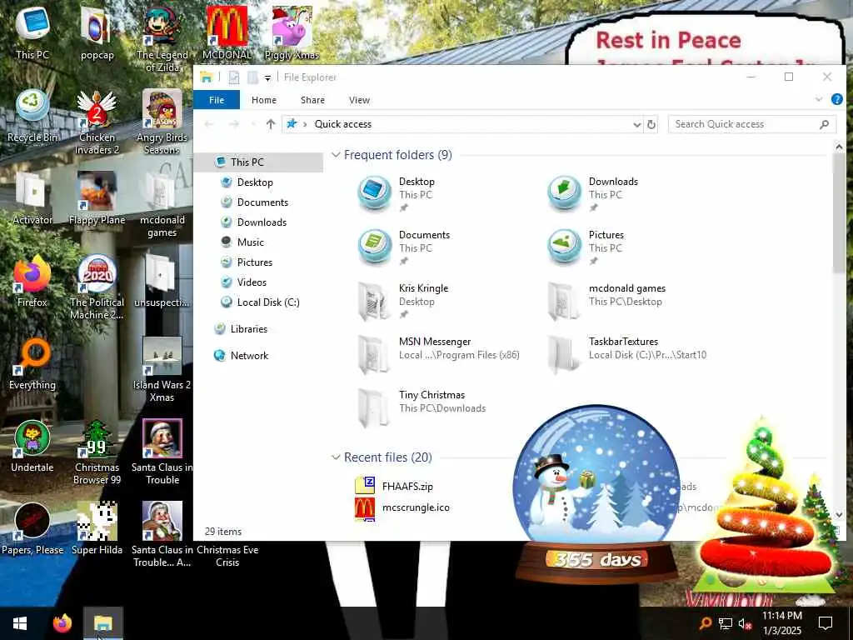
Task: Launch the Flappy Plane shortcut
Action: coord(97,198)
